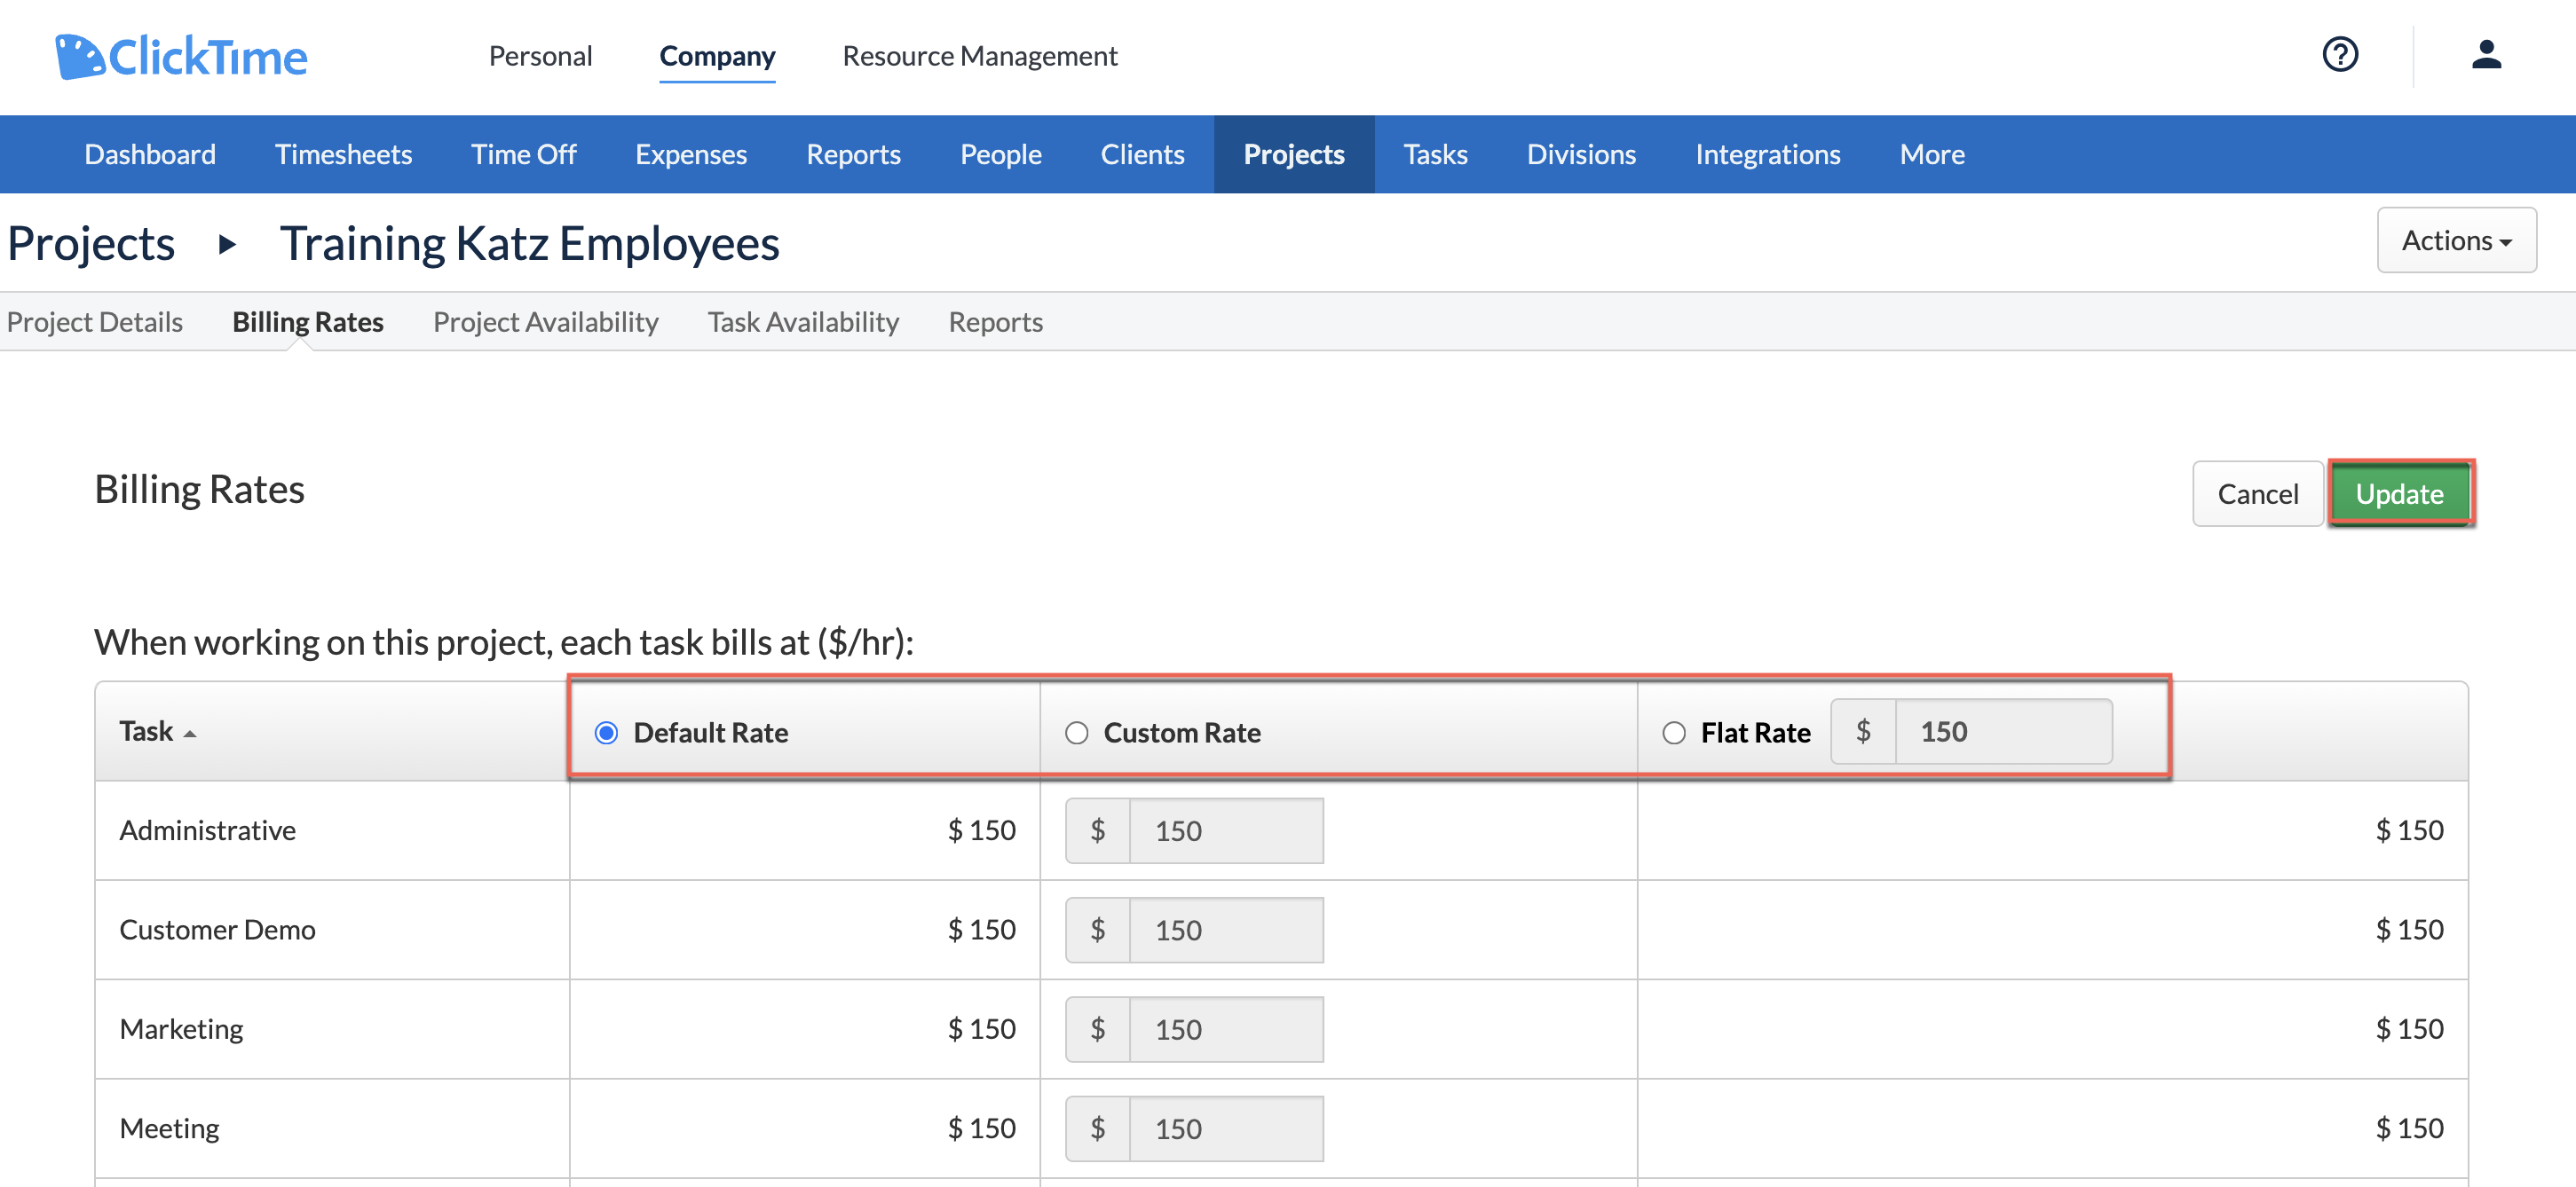Open the Time Off menu
The width and height of the screenshot is (2576, 1187).
click(523, 153)
